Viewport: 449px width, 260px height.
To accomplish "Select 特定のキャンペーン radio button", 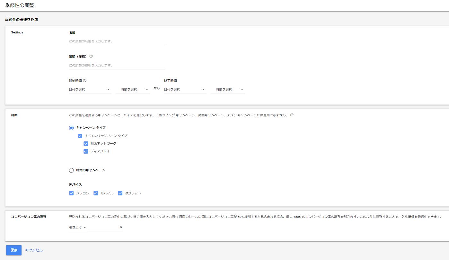I will coord(71,170).
